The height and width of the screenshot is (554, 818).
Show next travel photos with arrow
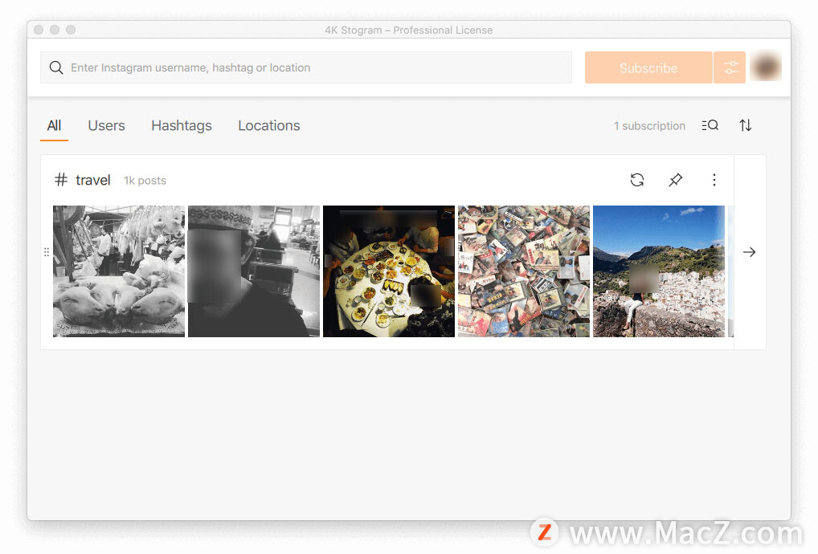tap(750, 252)
